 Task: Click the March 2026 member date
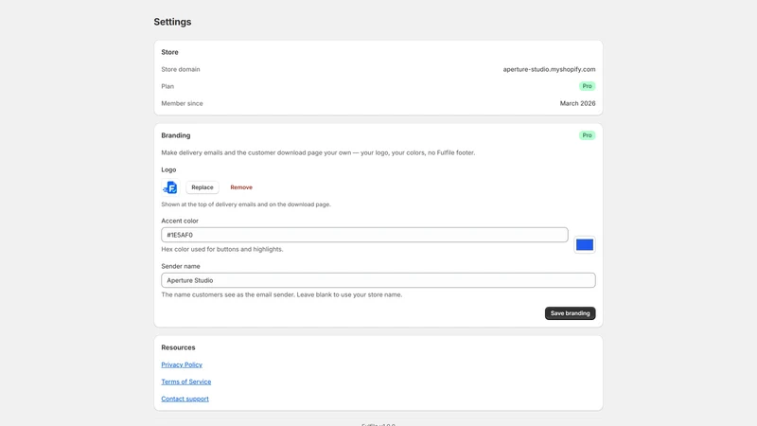[577, 103]
